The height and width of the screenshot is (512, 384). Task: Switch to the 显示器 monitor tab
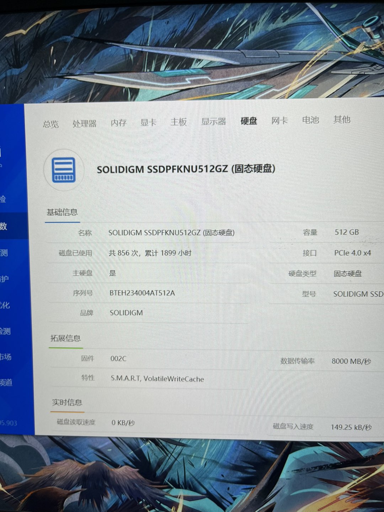(x=214, y=122)
